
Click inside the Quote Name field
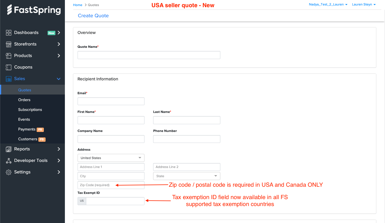(149, 55)
